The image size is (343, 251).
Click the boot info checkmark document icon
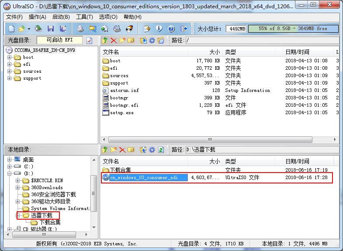pos(89,41)
